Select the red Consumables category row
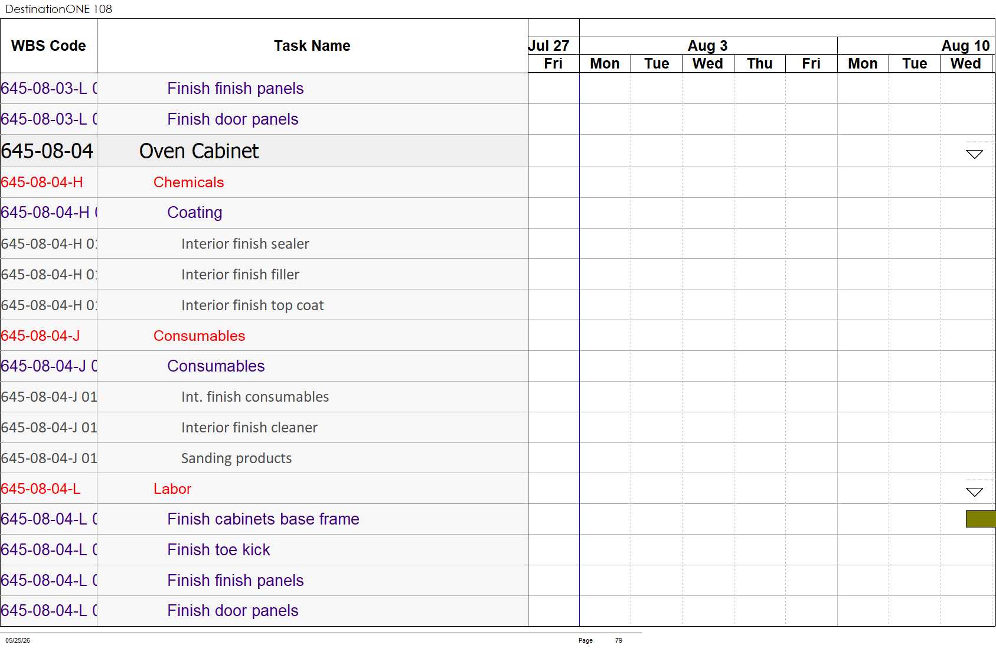The image size is (996, 648). [264, 336]
